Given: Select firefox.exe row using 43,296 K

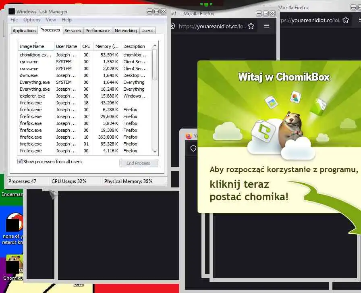Looking at the screenshot, I should (85, 103).
